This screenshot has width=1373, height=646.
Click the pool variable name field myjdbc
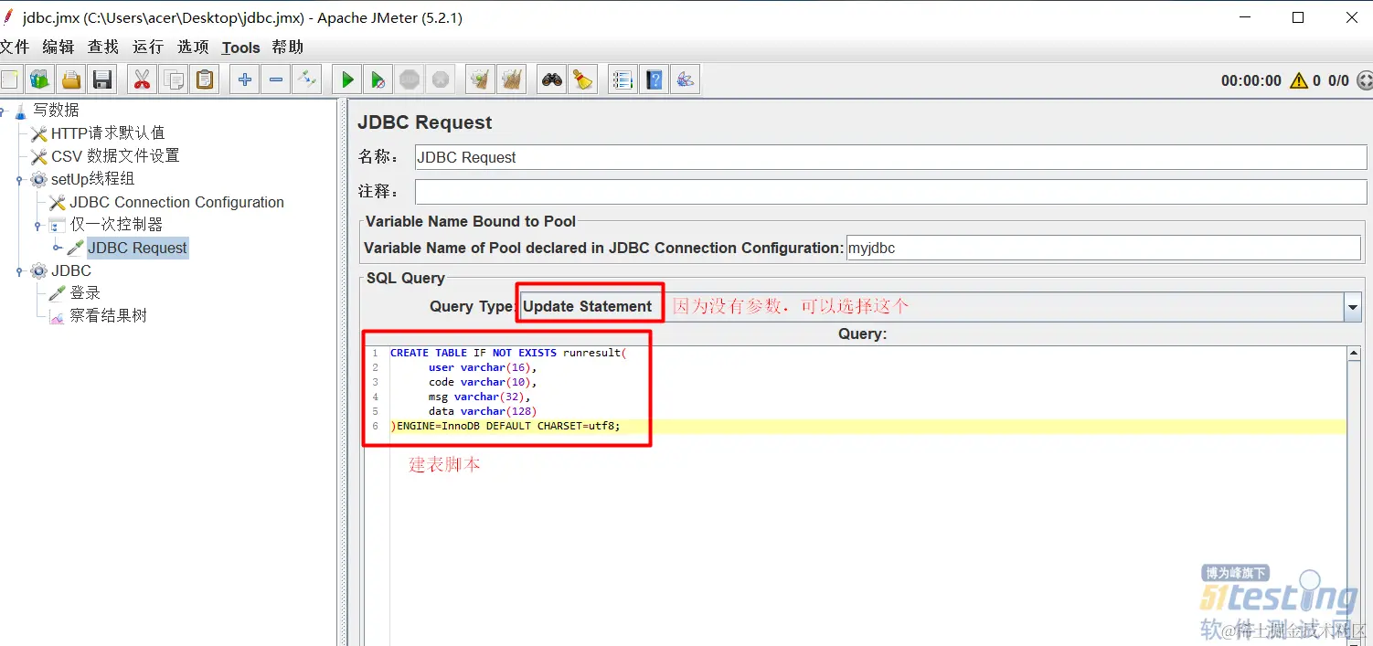point(1103,248)
